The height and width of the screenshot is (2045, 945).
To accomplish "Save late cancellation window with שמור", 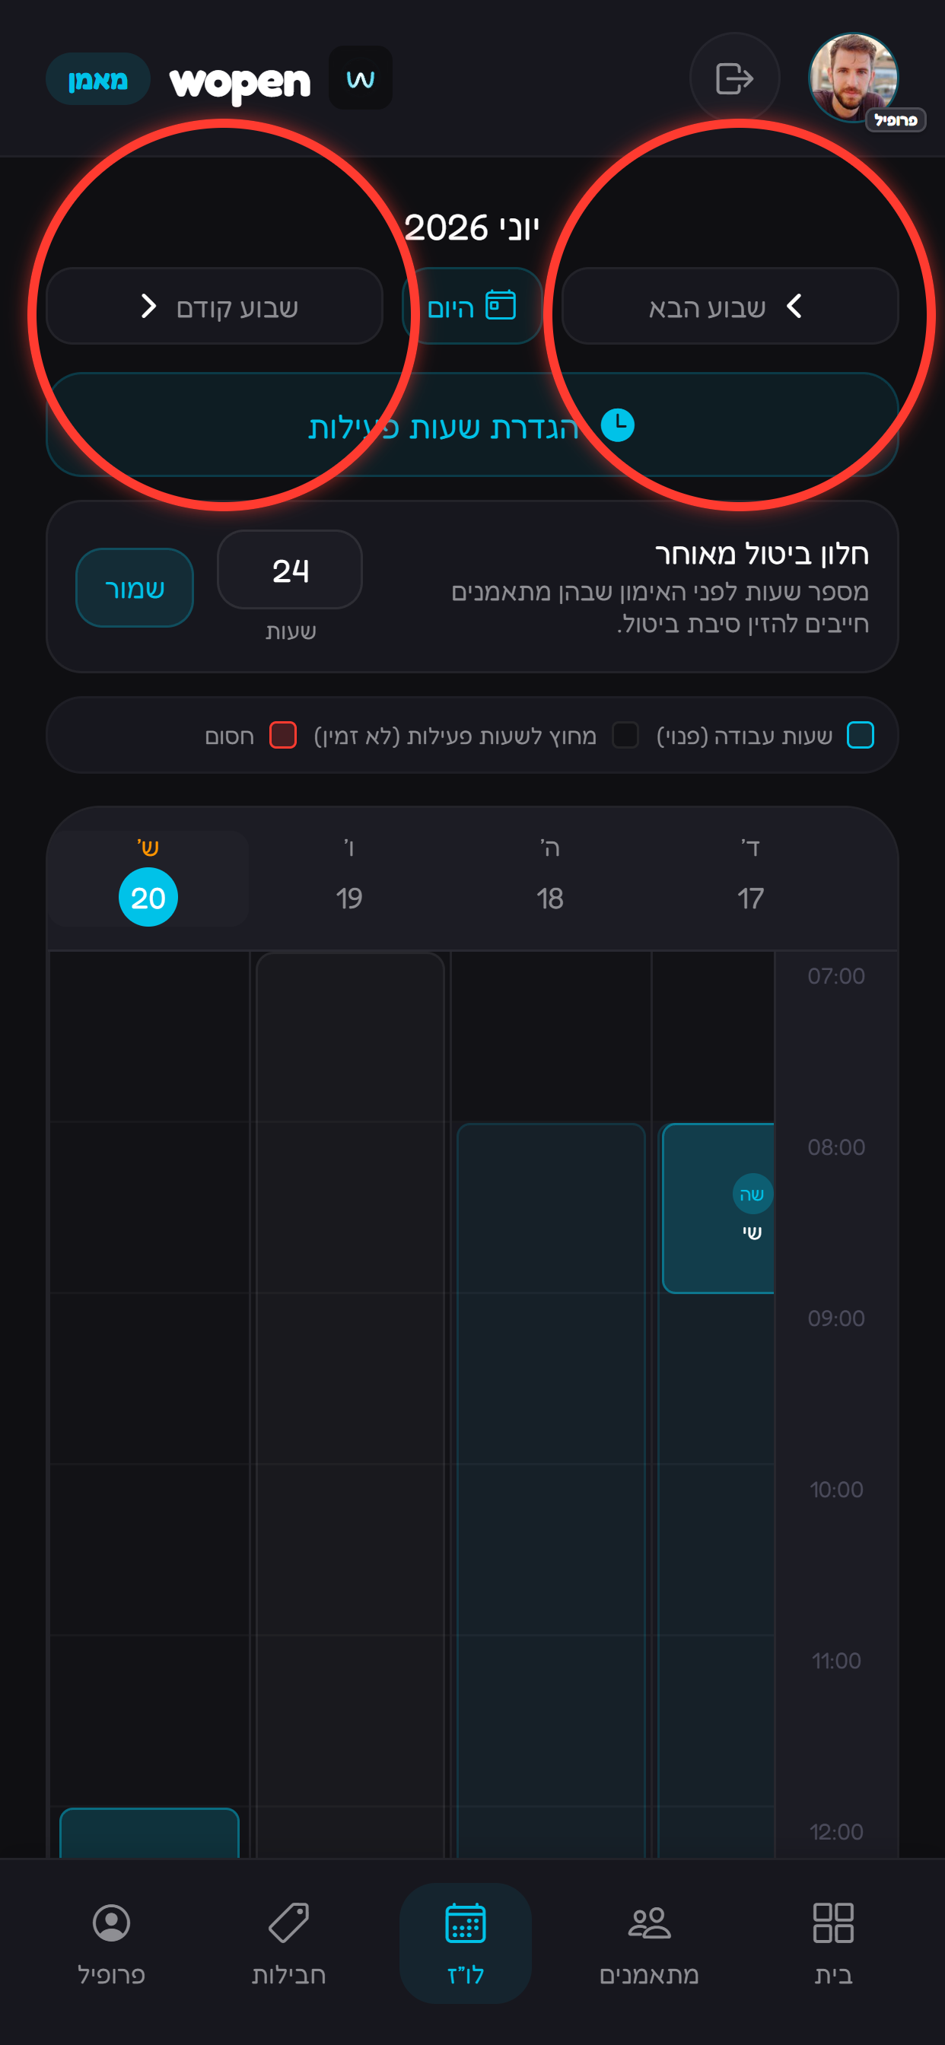I will point(134,588).
